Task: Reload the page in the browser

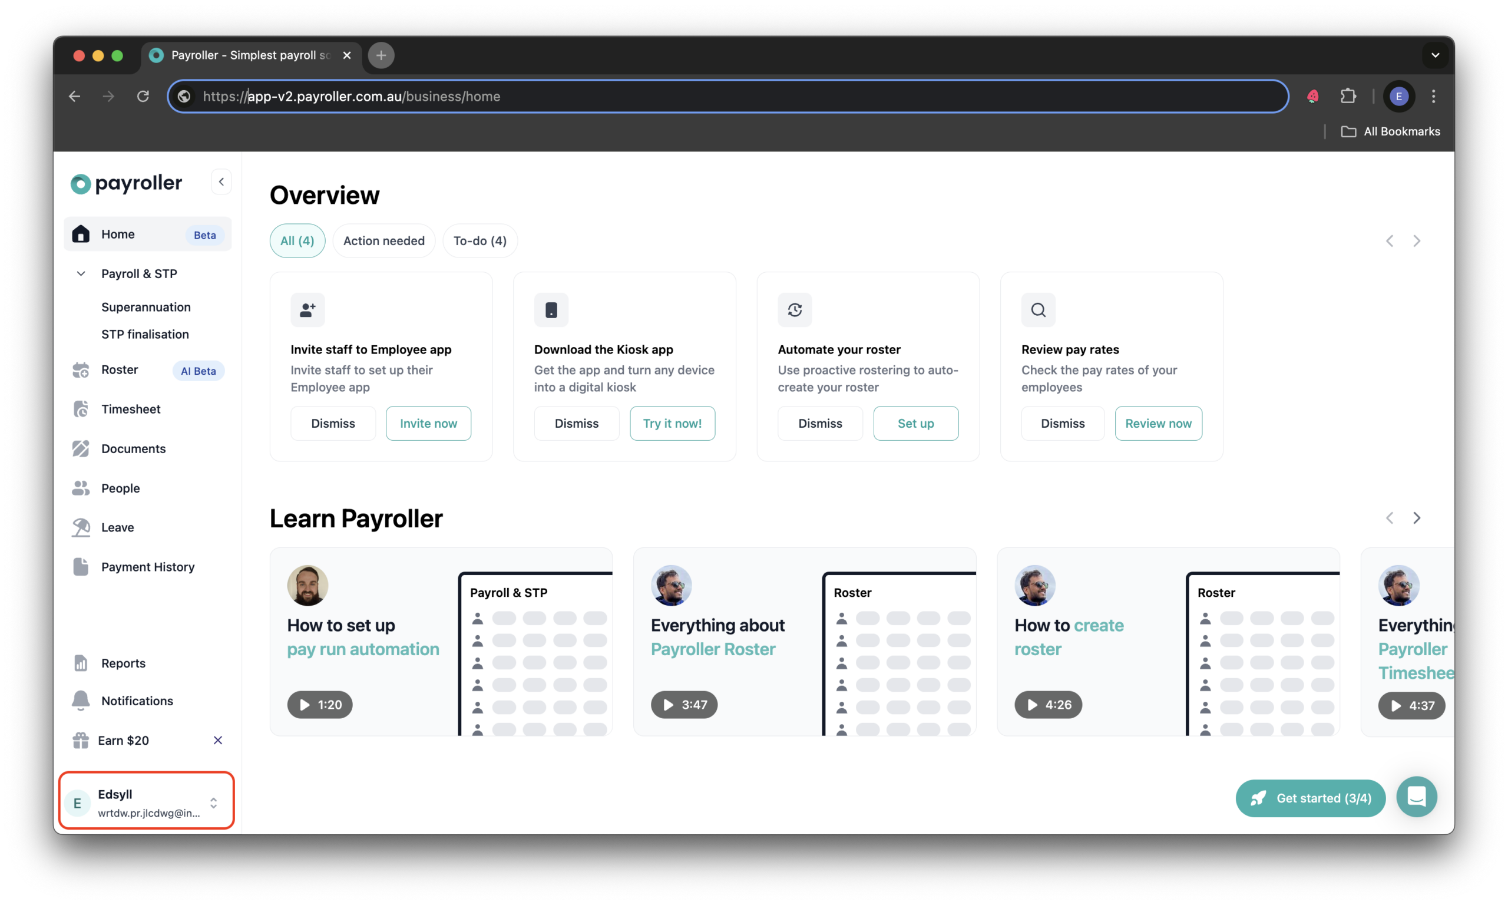Action: (x=143, y=97)
